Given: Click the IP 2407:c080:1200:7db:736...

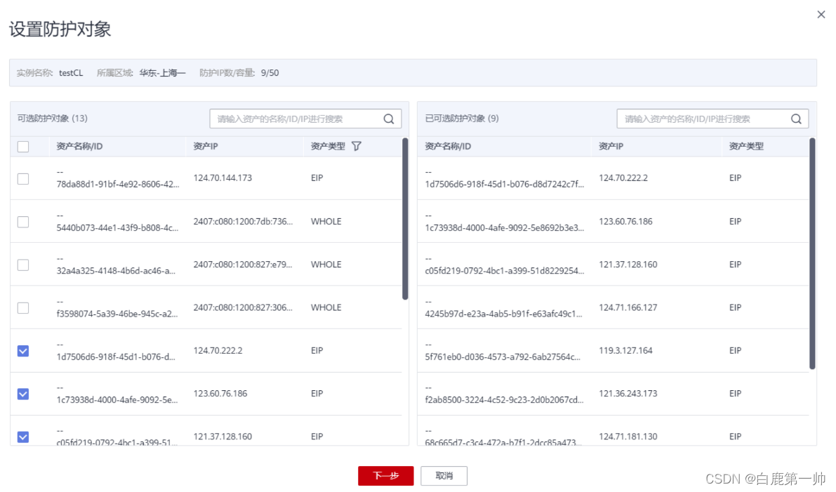Looking at the screenshot, I should [x=243, y=221].
